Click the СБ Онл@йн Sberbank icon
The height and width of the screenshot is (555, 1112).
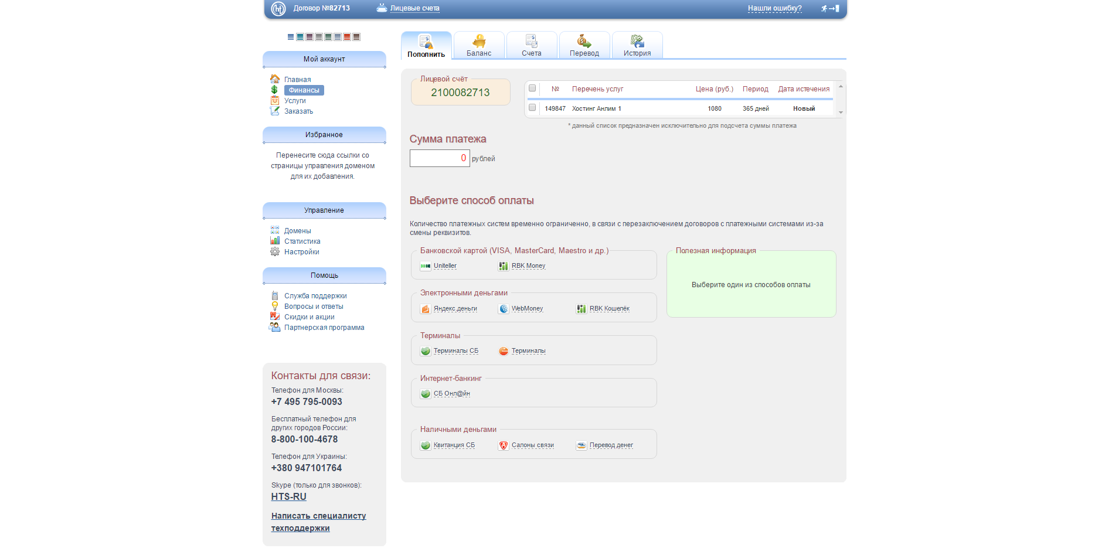(426, 394)
